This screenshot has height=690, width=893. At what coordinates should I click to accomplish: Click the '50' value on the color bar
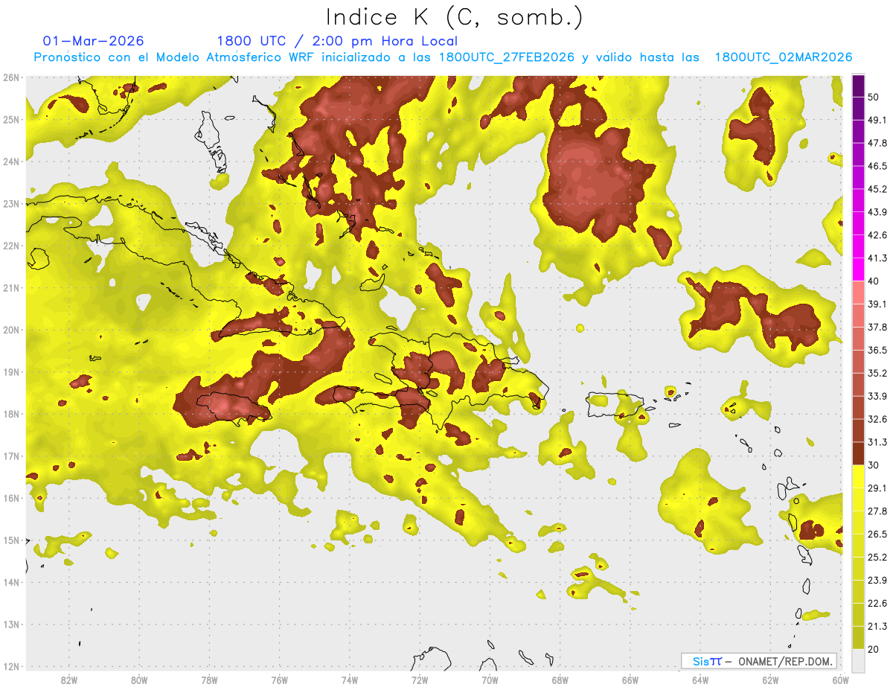pos(874,98)
